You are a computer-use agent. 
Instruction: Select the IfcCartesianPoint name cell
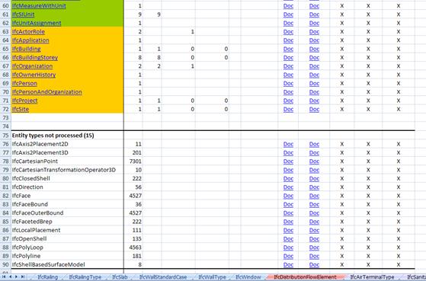(67, 161)
